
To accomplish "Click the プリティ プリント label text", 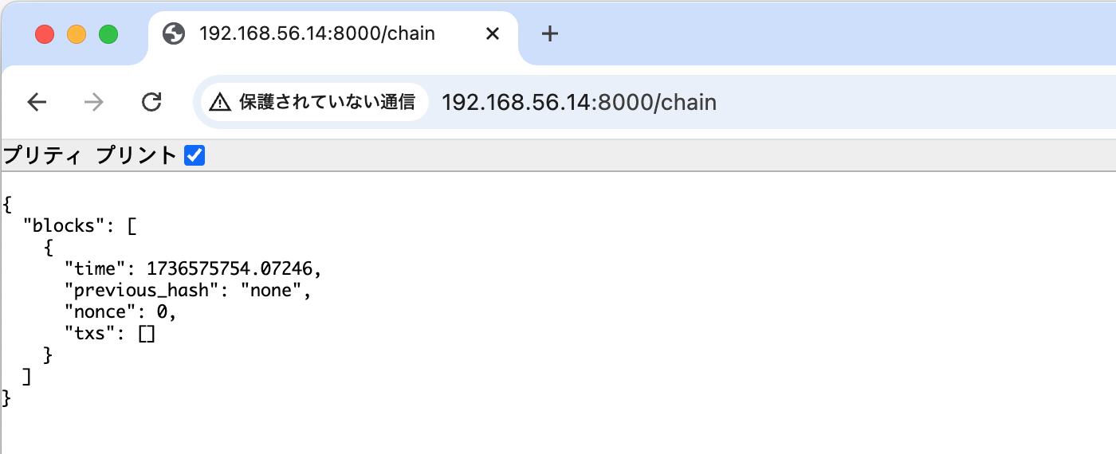I will pyautogui.click(x=89, y=155).
